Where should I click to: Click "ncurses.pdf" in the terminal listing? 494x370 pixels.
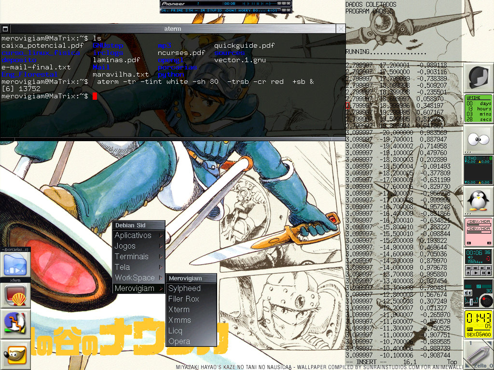(x=181, y=53)
